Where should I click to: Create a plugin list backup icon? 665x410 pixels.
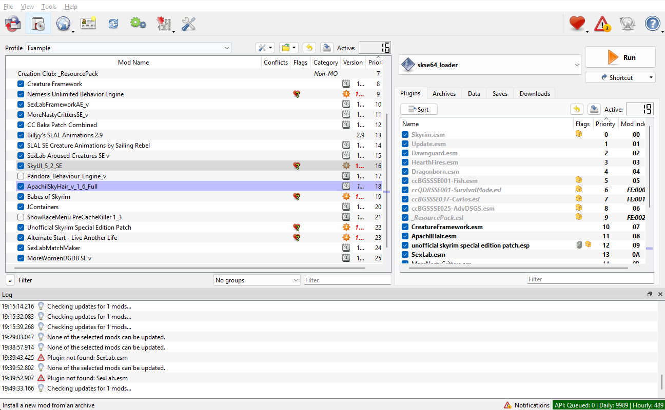point(594,109)
